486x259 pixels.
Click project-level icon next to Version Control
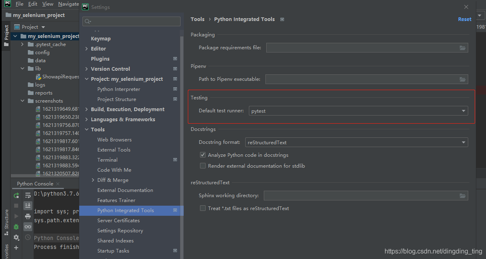(x=175, y=69)
